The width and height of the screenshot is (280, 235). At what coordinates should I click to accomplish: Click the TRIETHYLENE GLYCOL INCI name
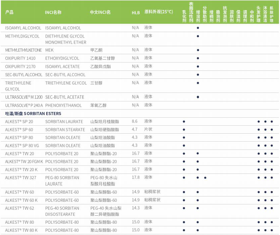pos(66,83)
